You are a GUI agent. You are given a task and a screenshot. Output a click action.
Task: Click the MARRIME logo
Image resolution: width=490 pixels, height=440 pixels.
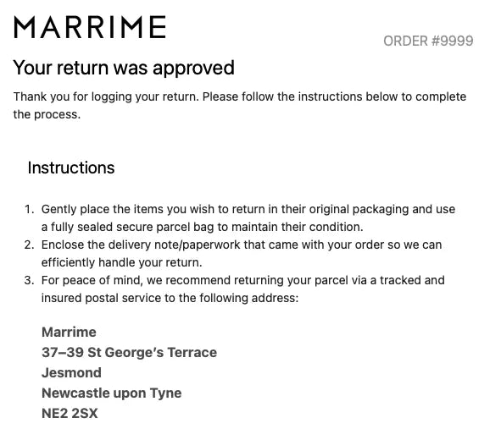(90, 27)
